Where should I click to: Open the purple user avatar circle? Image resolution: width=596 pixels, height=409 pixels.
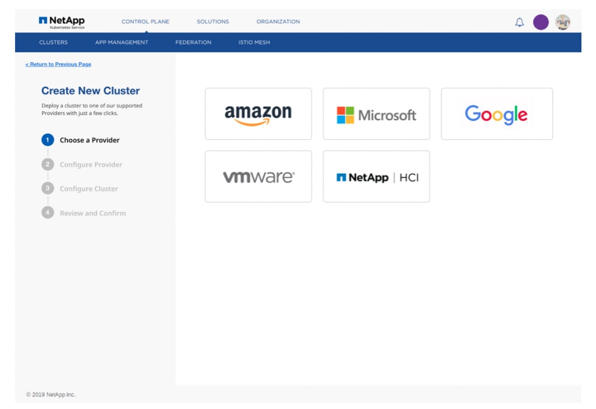coord(541,23)
